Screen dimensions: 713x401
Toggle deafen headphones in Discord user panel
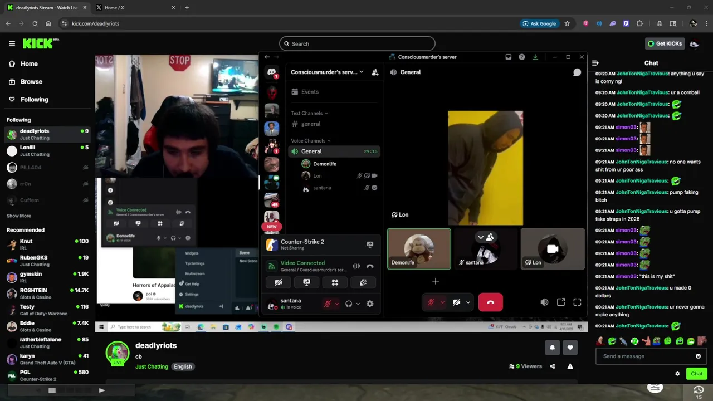[349, 304]
